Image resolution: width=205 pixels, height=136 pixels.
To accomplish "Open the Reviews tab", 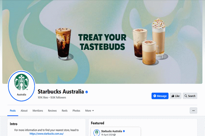I will click(x=52, y=111).
